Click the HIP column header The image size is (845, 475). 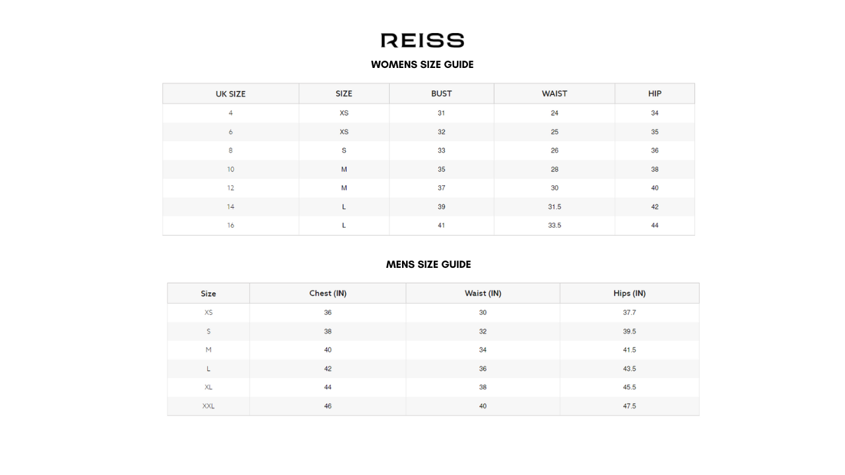pyautogui.click(x=654, y=94)
